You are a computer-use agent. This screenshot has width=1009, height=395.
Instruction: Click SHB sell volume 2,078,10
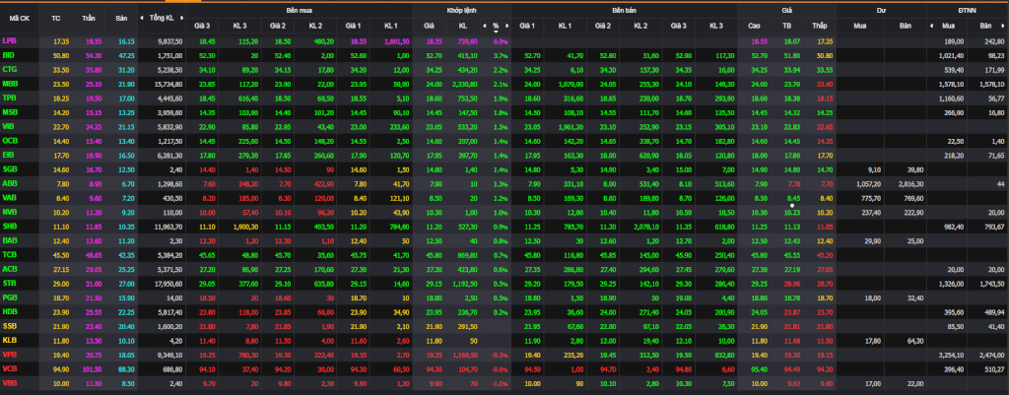coord(645,226)
